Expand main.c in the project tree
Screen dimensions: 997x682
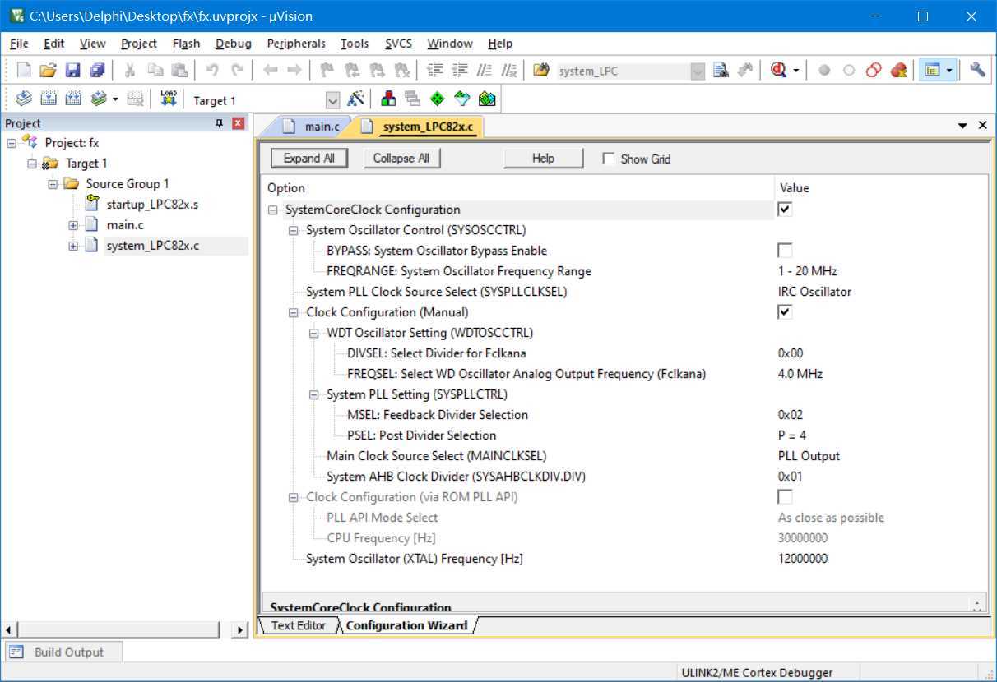point(73,225)
